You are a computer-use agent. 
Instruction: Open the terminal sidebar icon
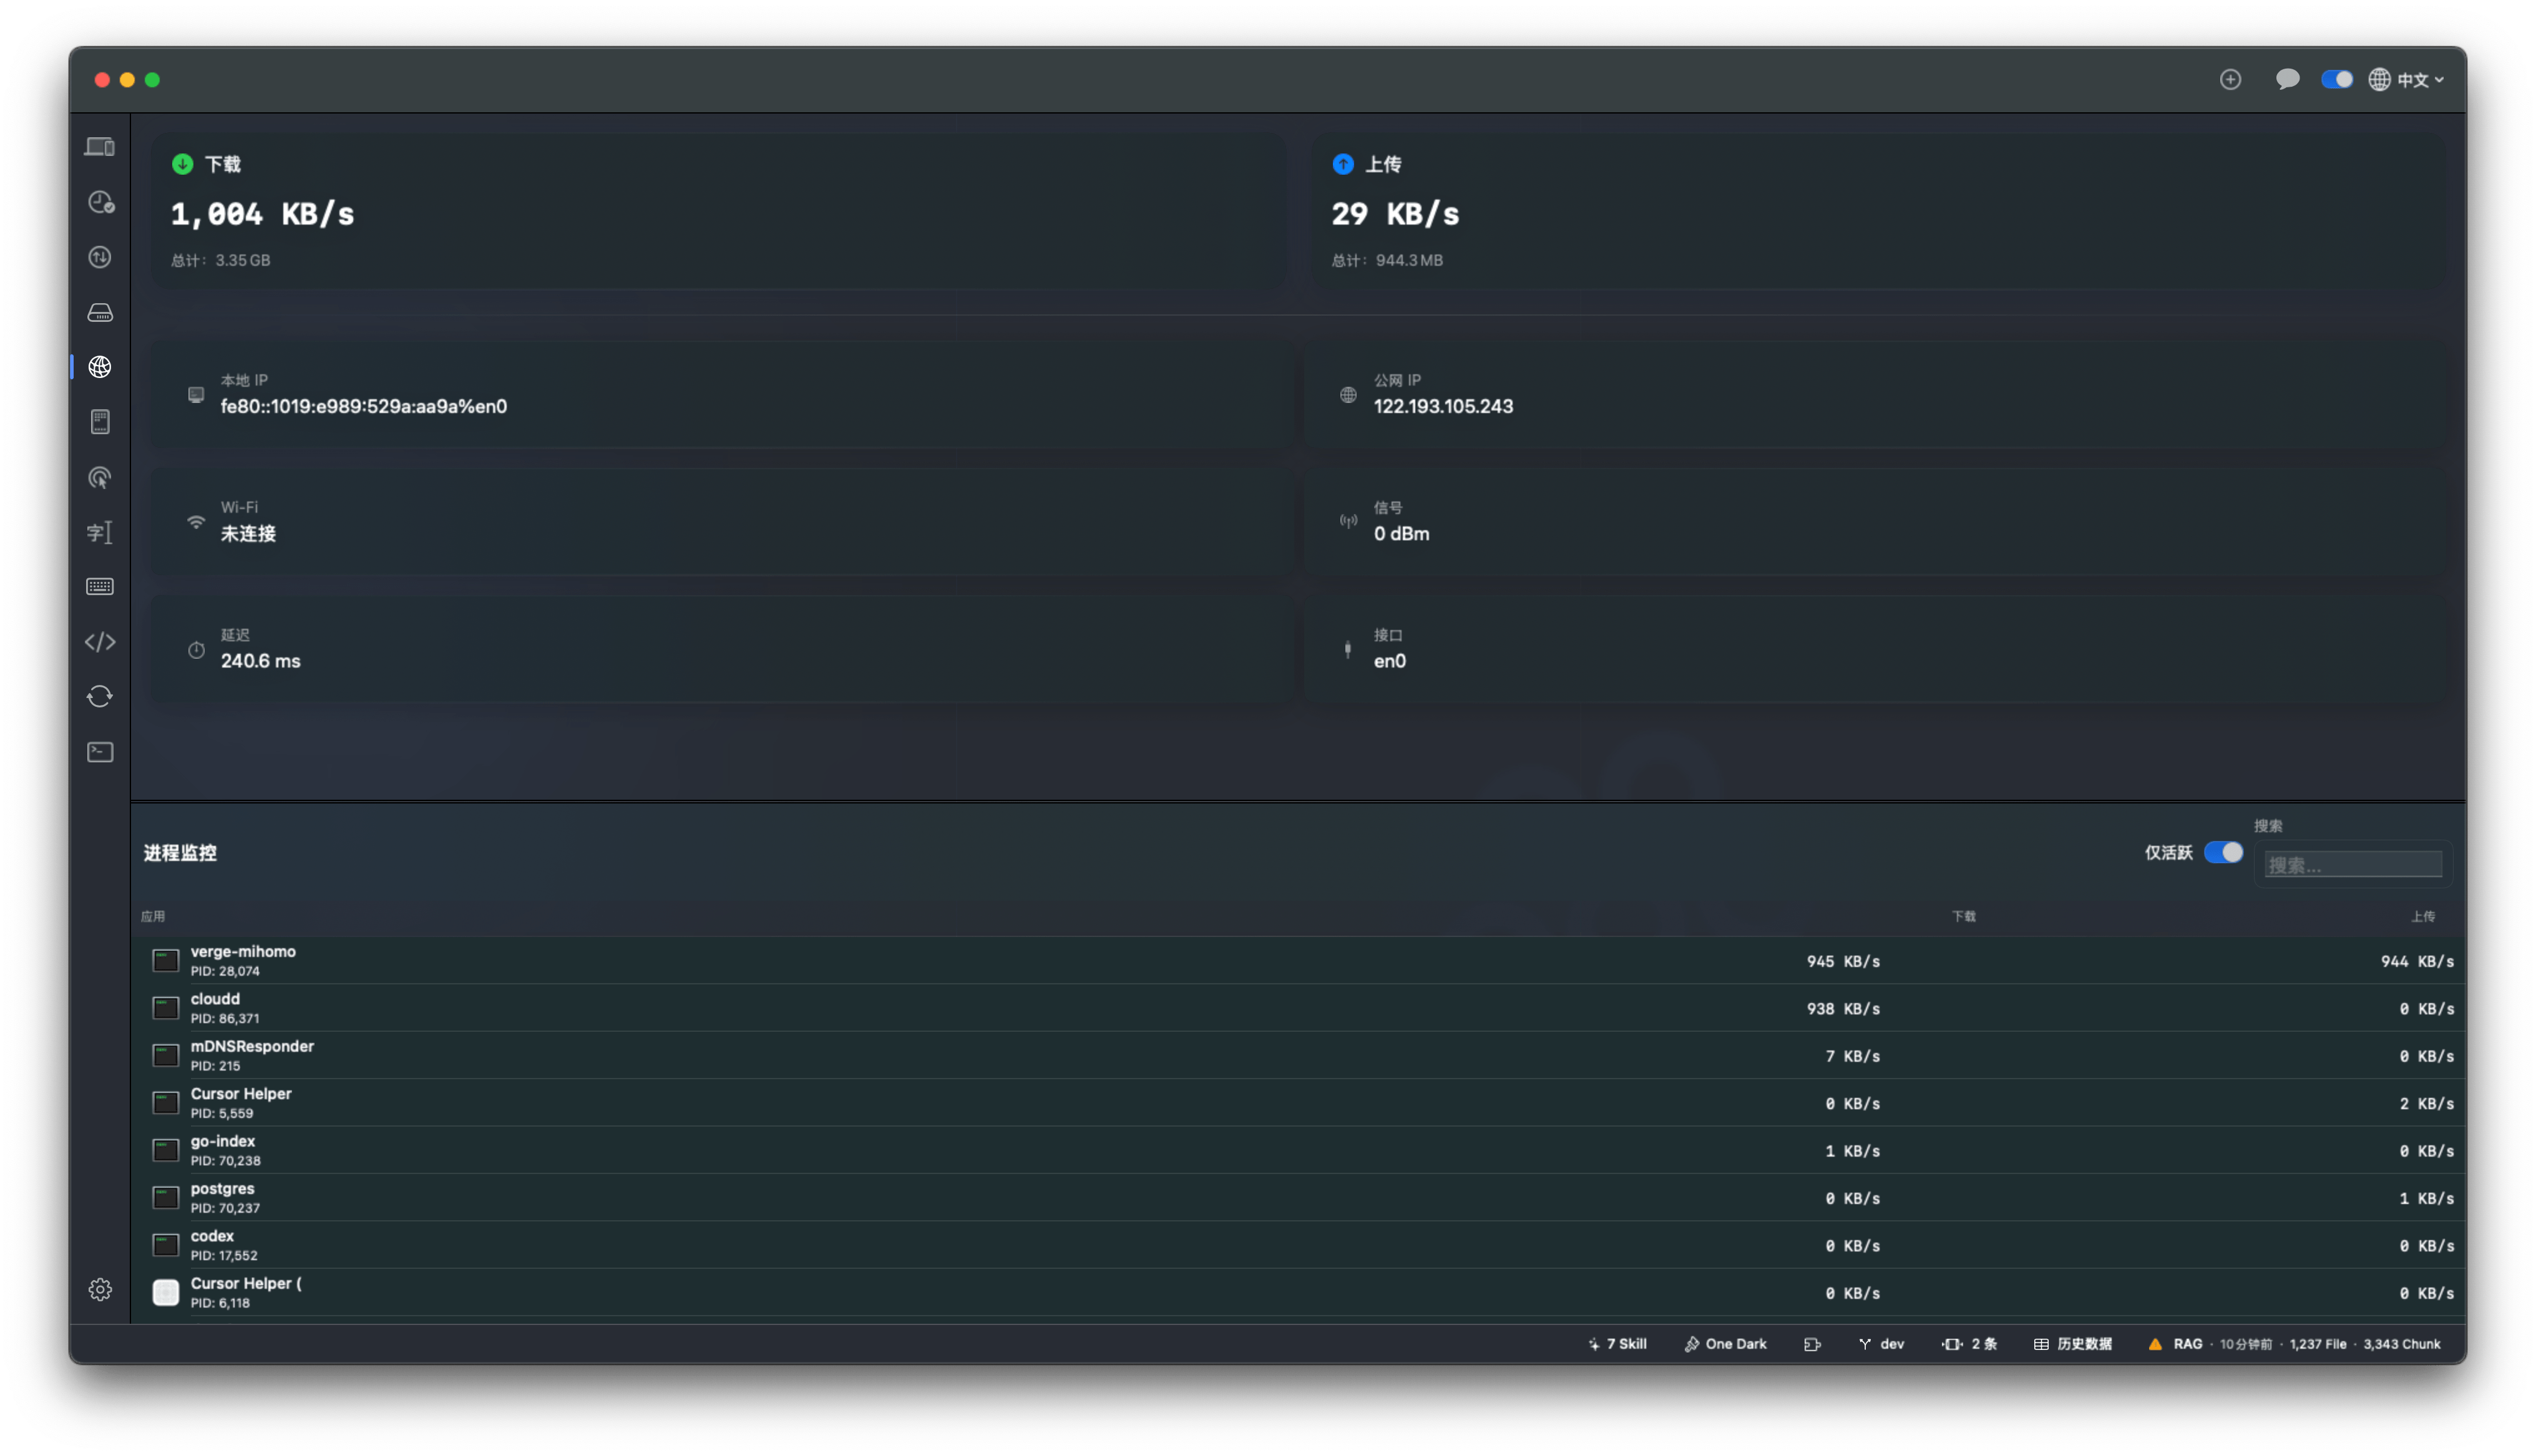pos(100,752)
